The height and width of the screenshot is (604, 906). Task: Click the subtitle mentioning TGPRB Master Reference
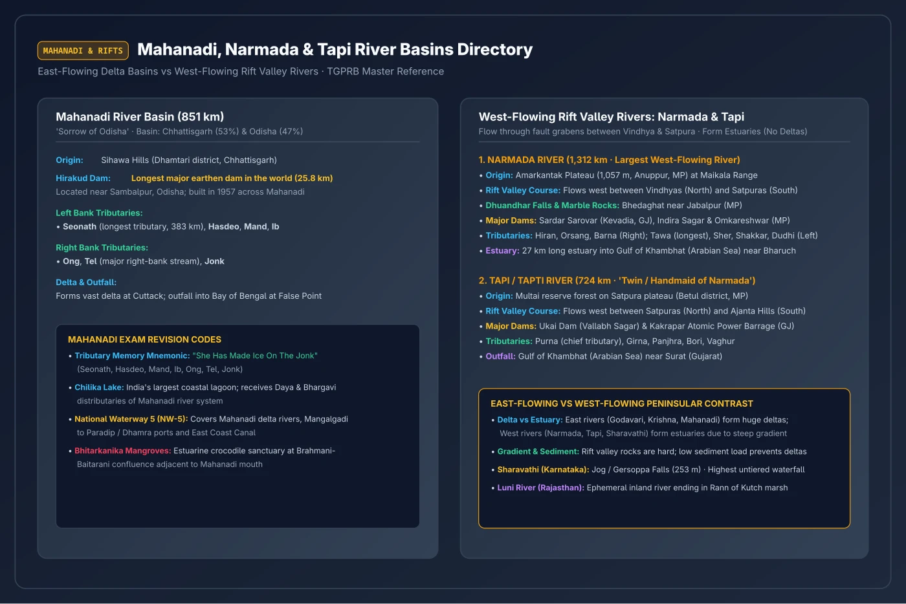(x=241, y=71)
